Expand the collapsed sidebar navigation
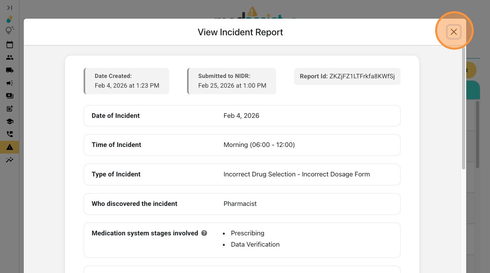This screenshot has width=490, height=273. pyautogui.click(x=10, y=8)
